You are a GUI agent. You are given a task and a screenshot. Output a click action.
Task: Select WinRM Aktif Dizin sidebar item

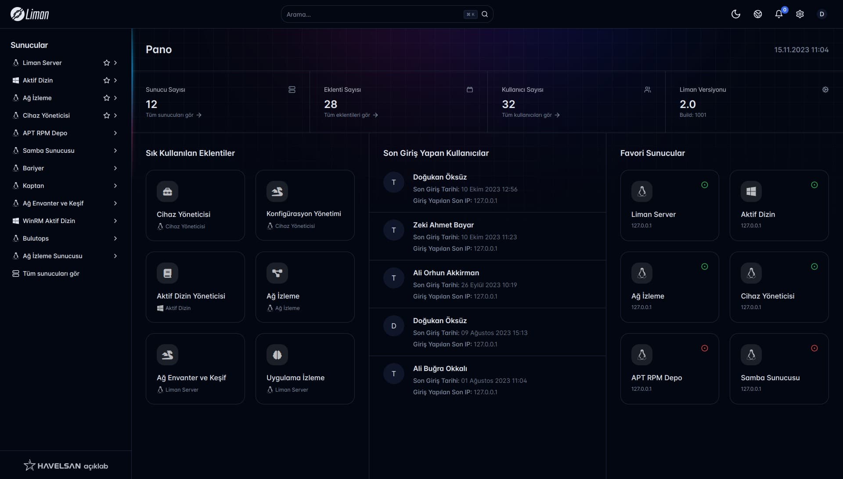tap(49, 221)
